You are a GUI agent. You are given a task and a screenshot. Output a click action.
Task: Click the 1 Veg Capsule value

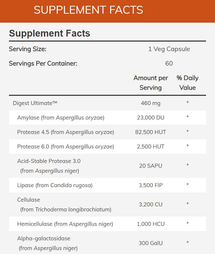point(169,49)
